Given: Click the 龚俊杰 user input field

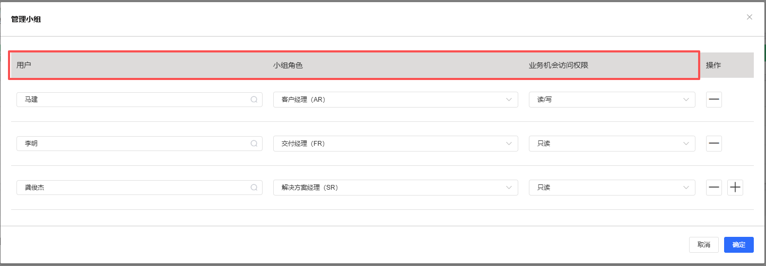Looking at the screenshot, I should 133,188.
